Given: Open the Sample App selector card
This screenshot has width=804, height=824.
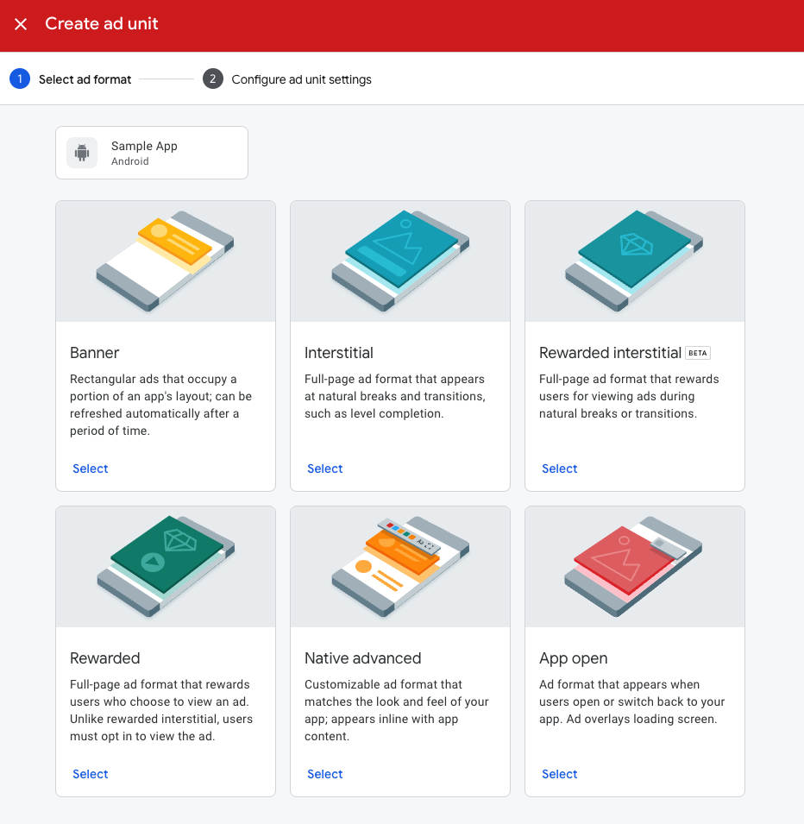Looking at the screenshot, I should (152, 152).
